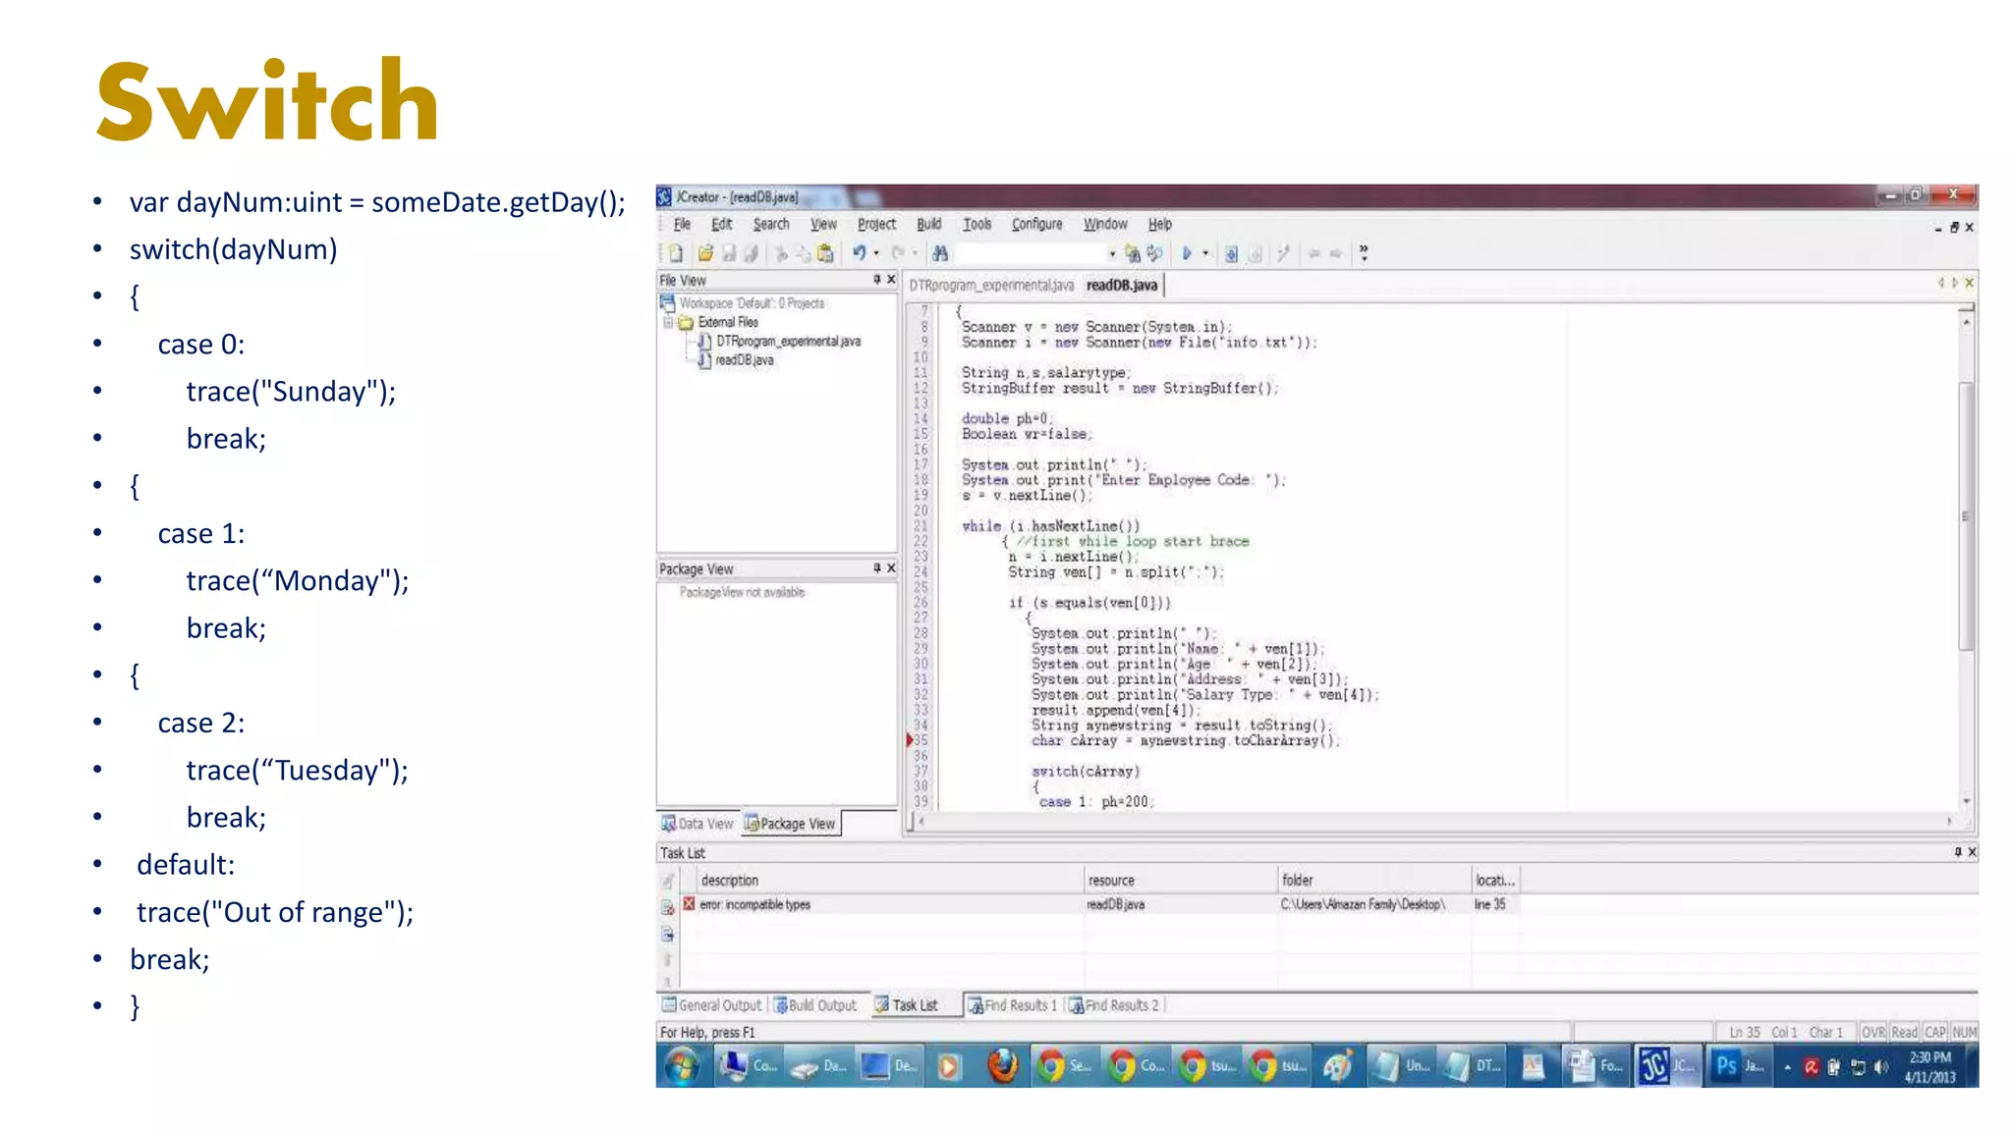Toggle the Task List panel pin
This screenshot has height=1131, width=2012.
(x=1957, y=852)
